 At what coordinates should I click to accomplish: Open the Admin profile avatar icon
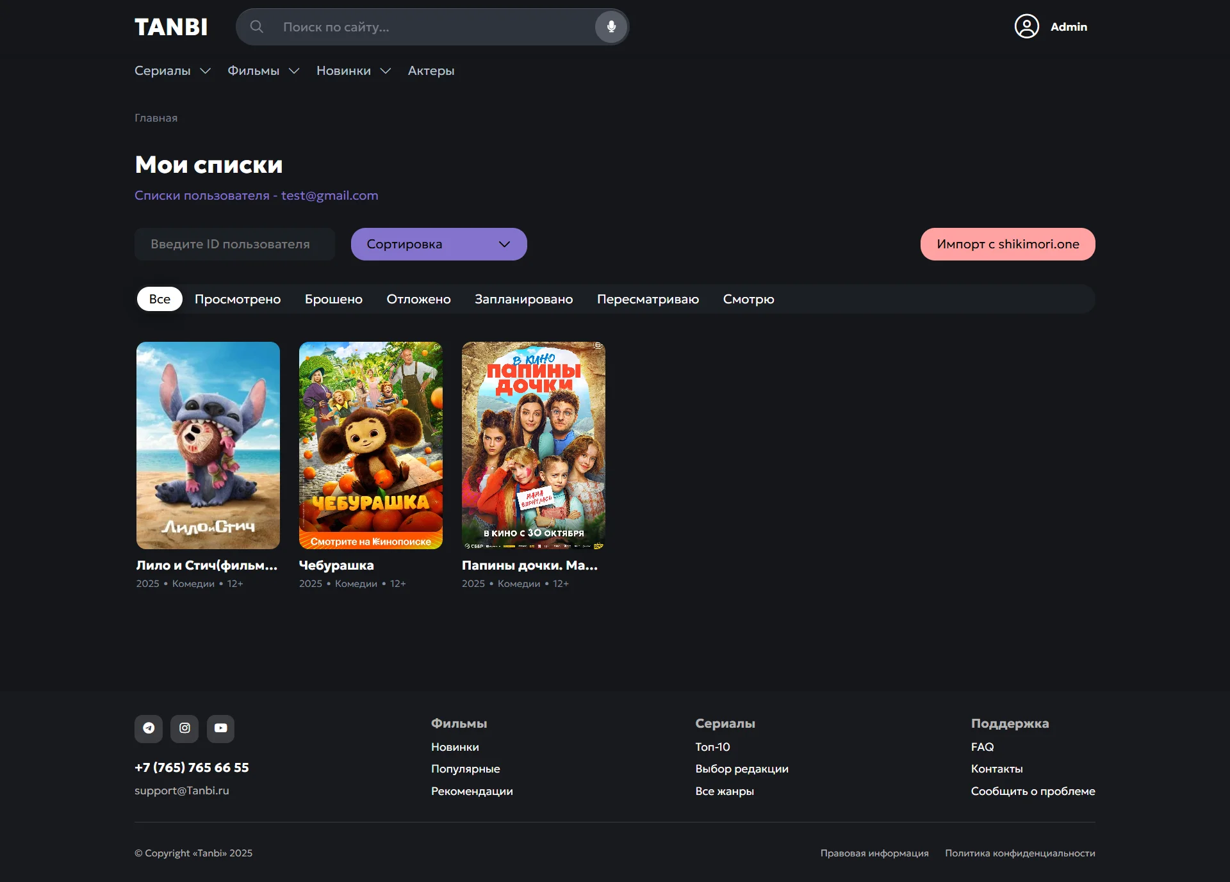coord(1026,27)
